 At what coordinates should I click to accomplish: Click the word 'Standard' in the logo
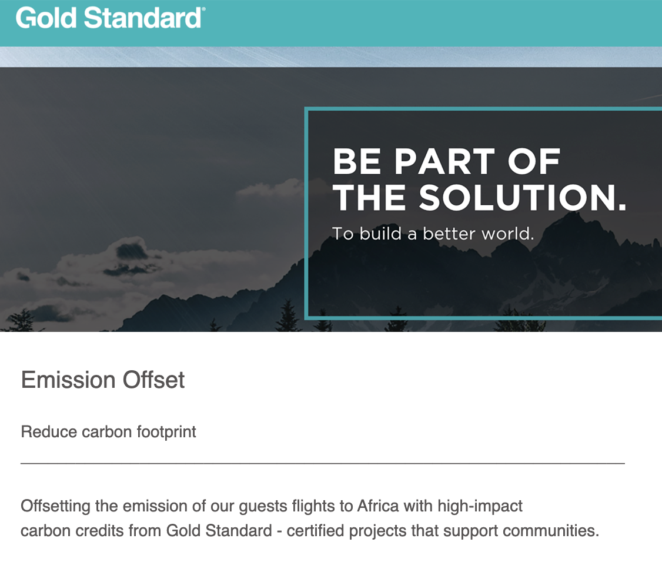143,18
